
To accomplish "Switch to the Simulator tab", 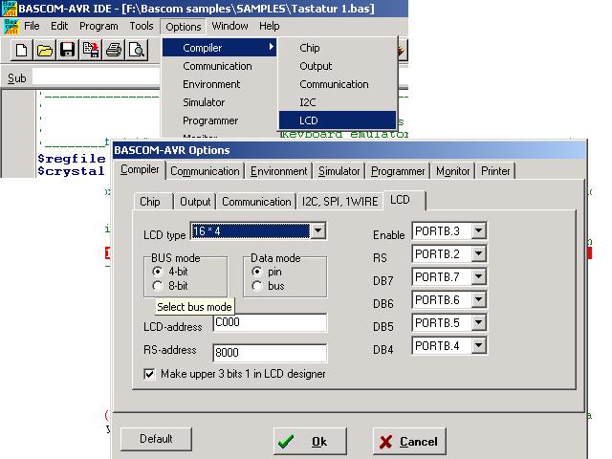I will pos(339,171).
